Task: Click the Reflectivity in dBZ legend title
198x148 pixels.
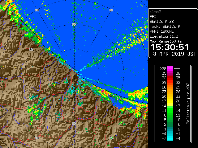Action: point(188,104)
